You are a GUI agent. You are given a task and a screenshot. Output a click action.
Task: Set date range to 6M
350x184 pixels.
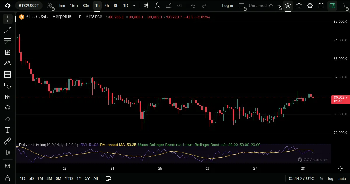[x=58, y=178]
